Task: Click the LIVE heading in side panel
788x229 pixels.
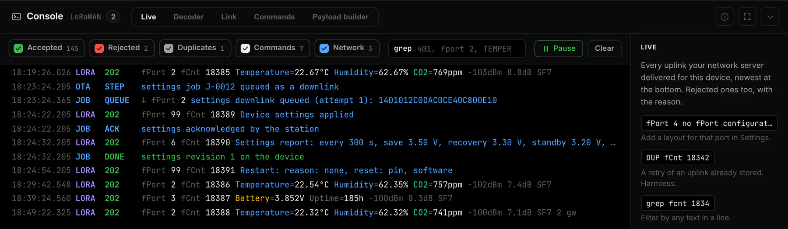Action: tap(649, 47)
